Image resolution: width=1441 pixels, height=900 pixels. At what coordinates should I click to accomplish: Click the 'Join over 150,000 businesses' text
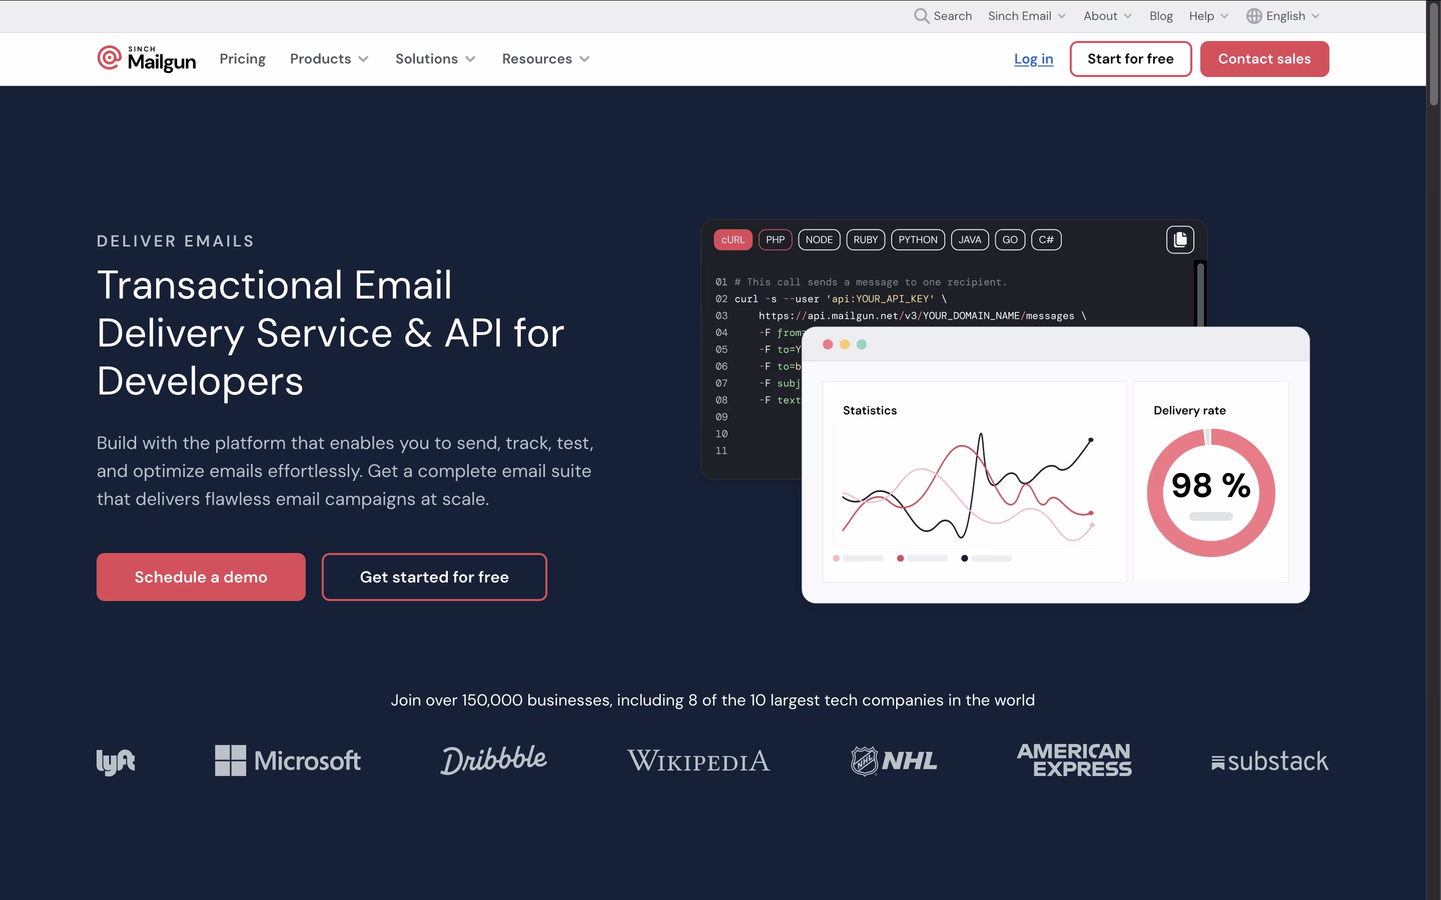pyautogui.click(x=713, y=700)
